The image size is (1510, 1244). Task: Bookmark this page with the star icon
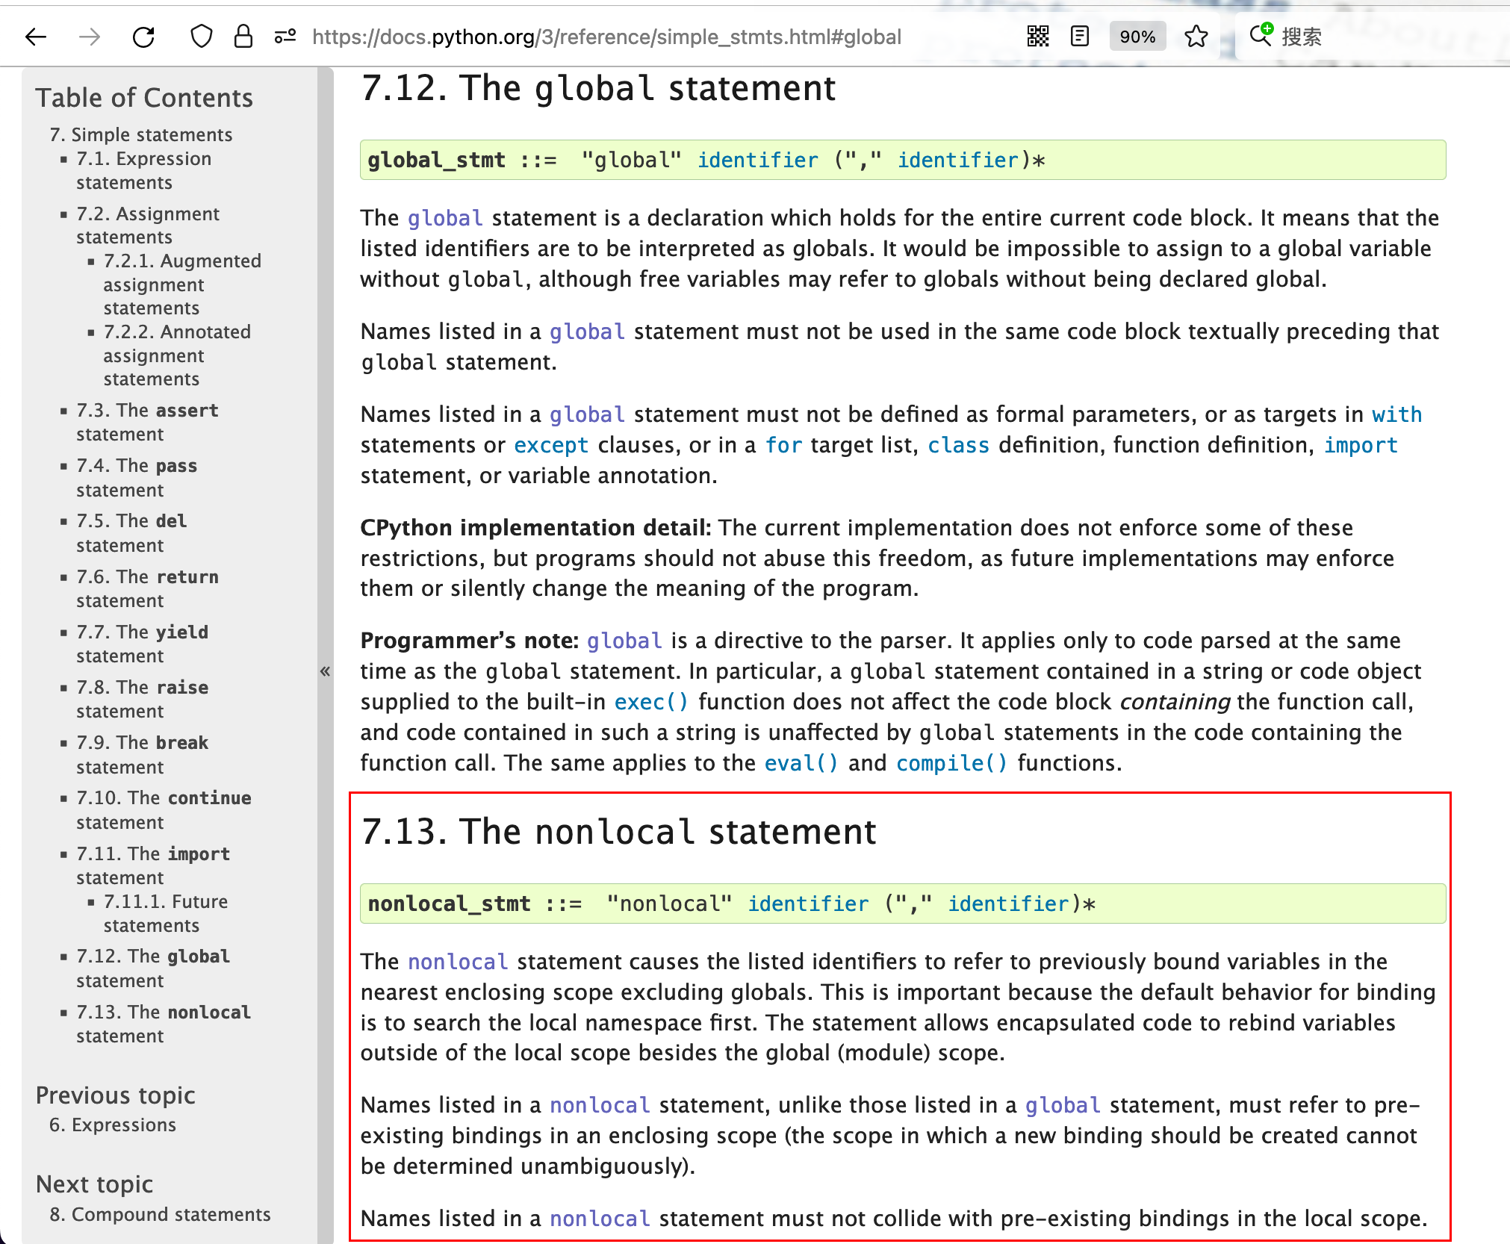coord(1196,37)
